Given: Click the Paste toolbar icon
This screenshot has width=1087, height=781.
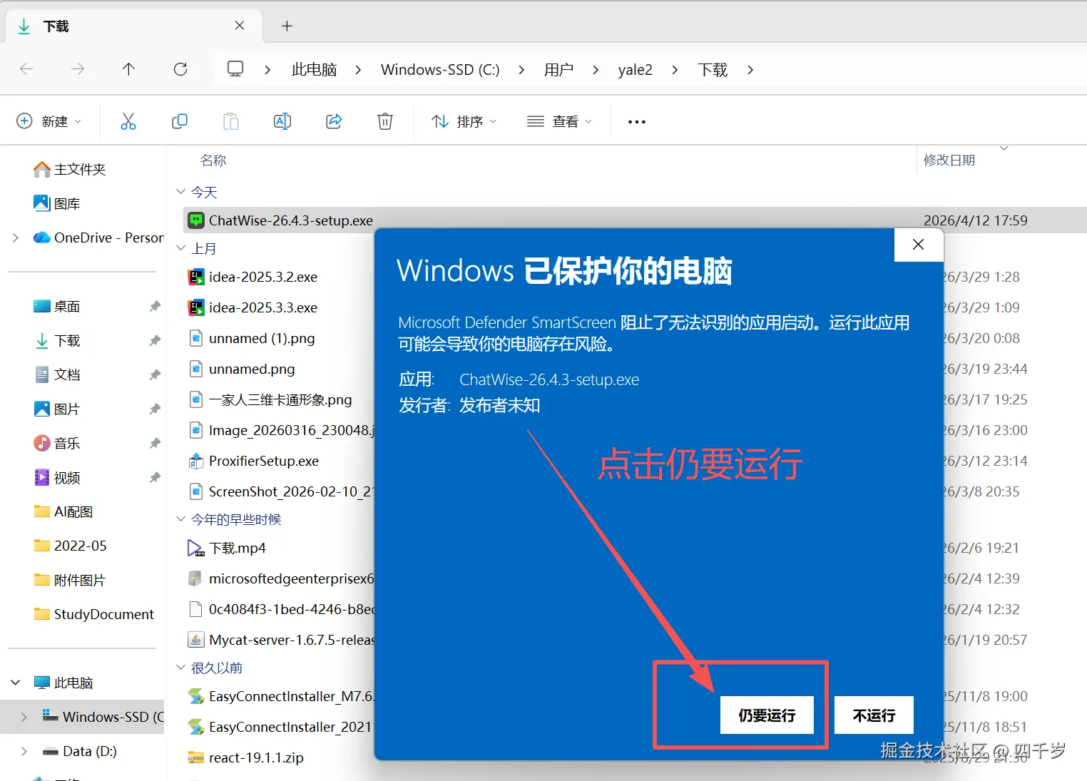Looking at the screenshot, I should point(230,121).
